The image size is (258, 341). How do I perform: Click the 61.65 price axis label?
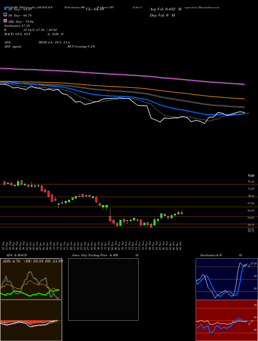coord(251,218)
